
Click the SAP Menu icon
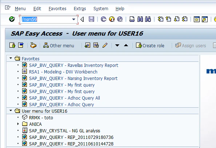[x=21, y=45]
